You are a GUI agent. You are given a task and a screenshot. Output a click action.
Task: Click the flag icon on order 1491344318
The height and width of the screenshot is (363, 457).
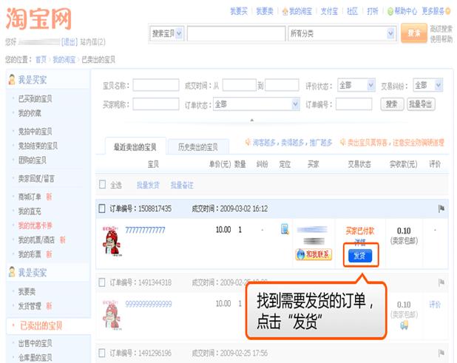441,282
